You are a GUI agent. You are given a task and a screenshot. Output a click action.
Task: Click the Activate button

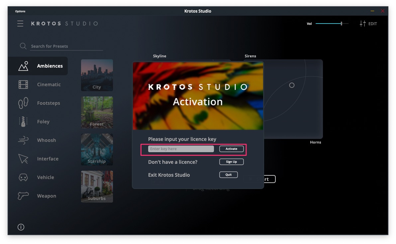pos(231,149)
